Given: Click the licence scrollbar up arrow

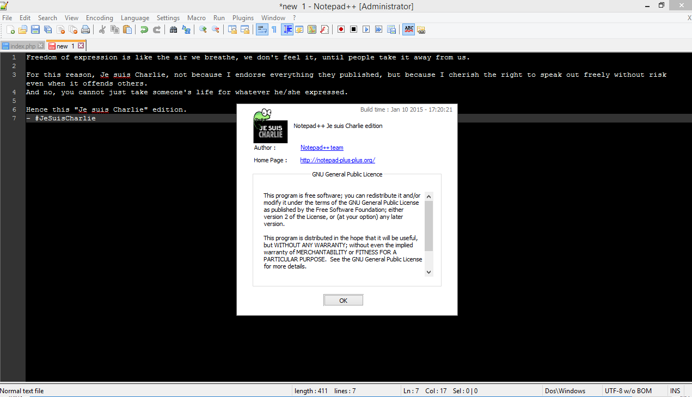Looking at the screenshot, I should pyautogui.click(x=428, y=197).
